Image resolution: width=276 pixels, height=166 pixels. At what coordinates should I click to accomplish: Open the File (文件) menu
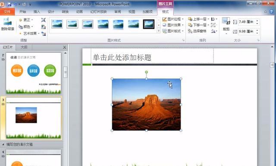click(x=7, y=12)
